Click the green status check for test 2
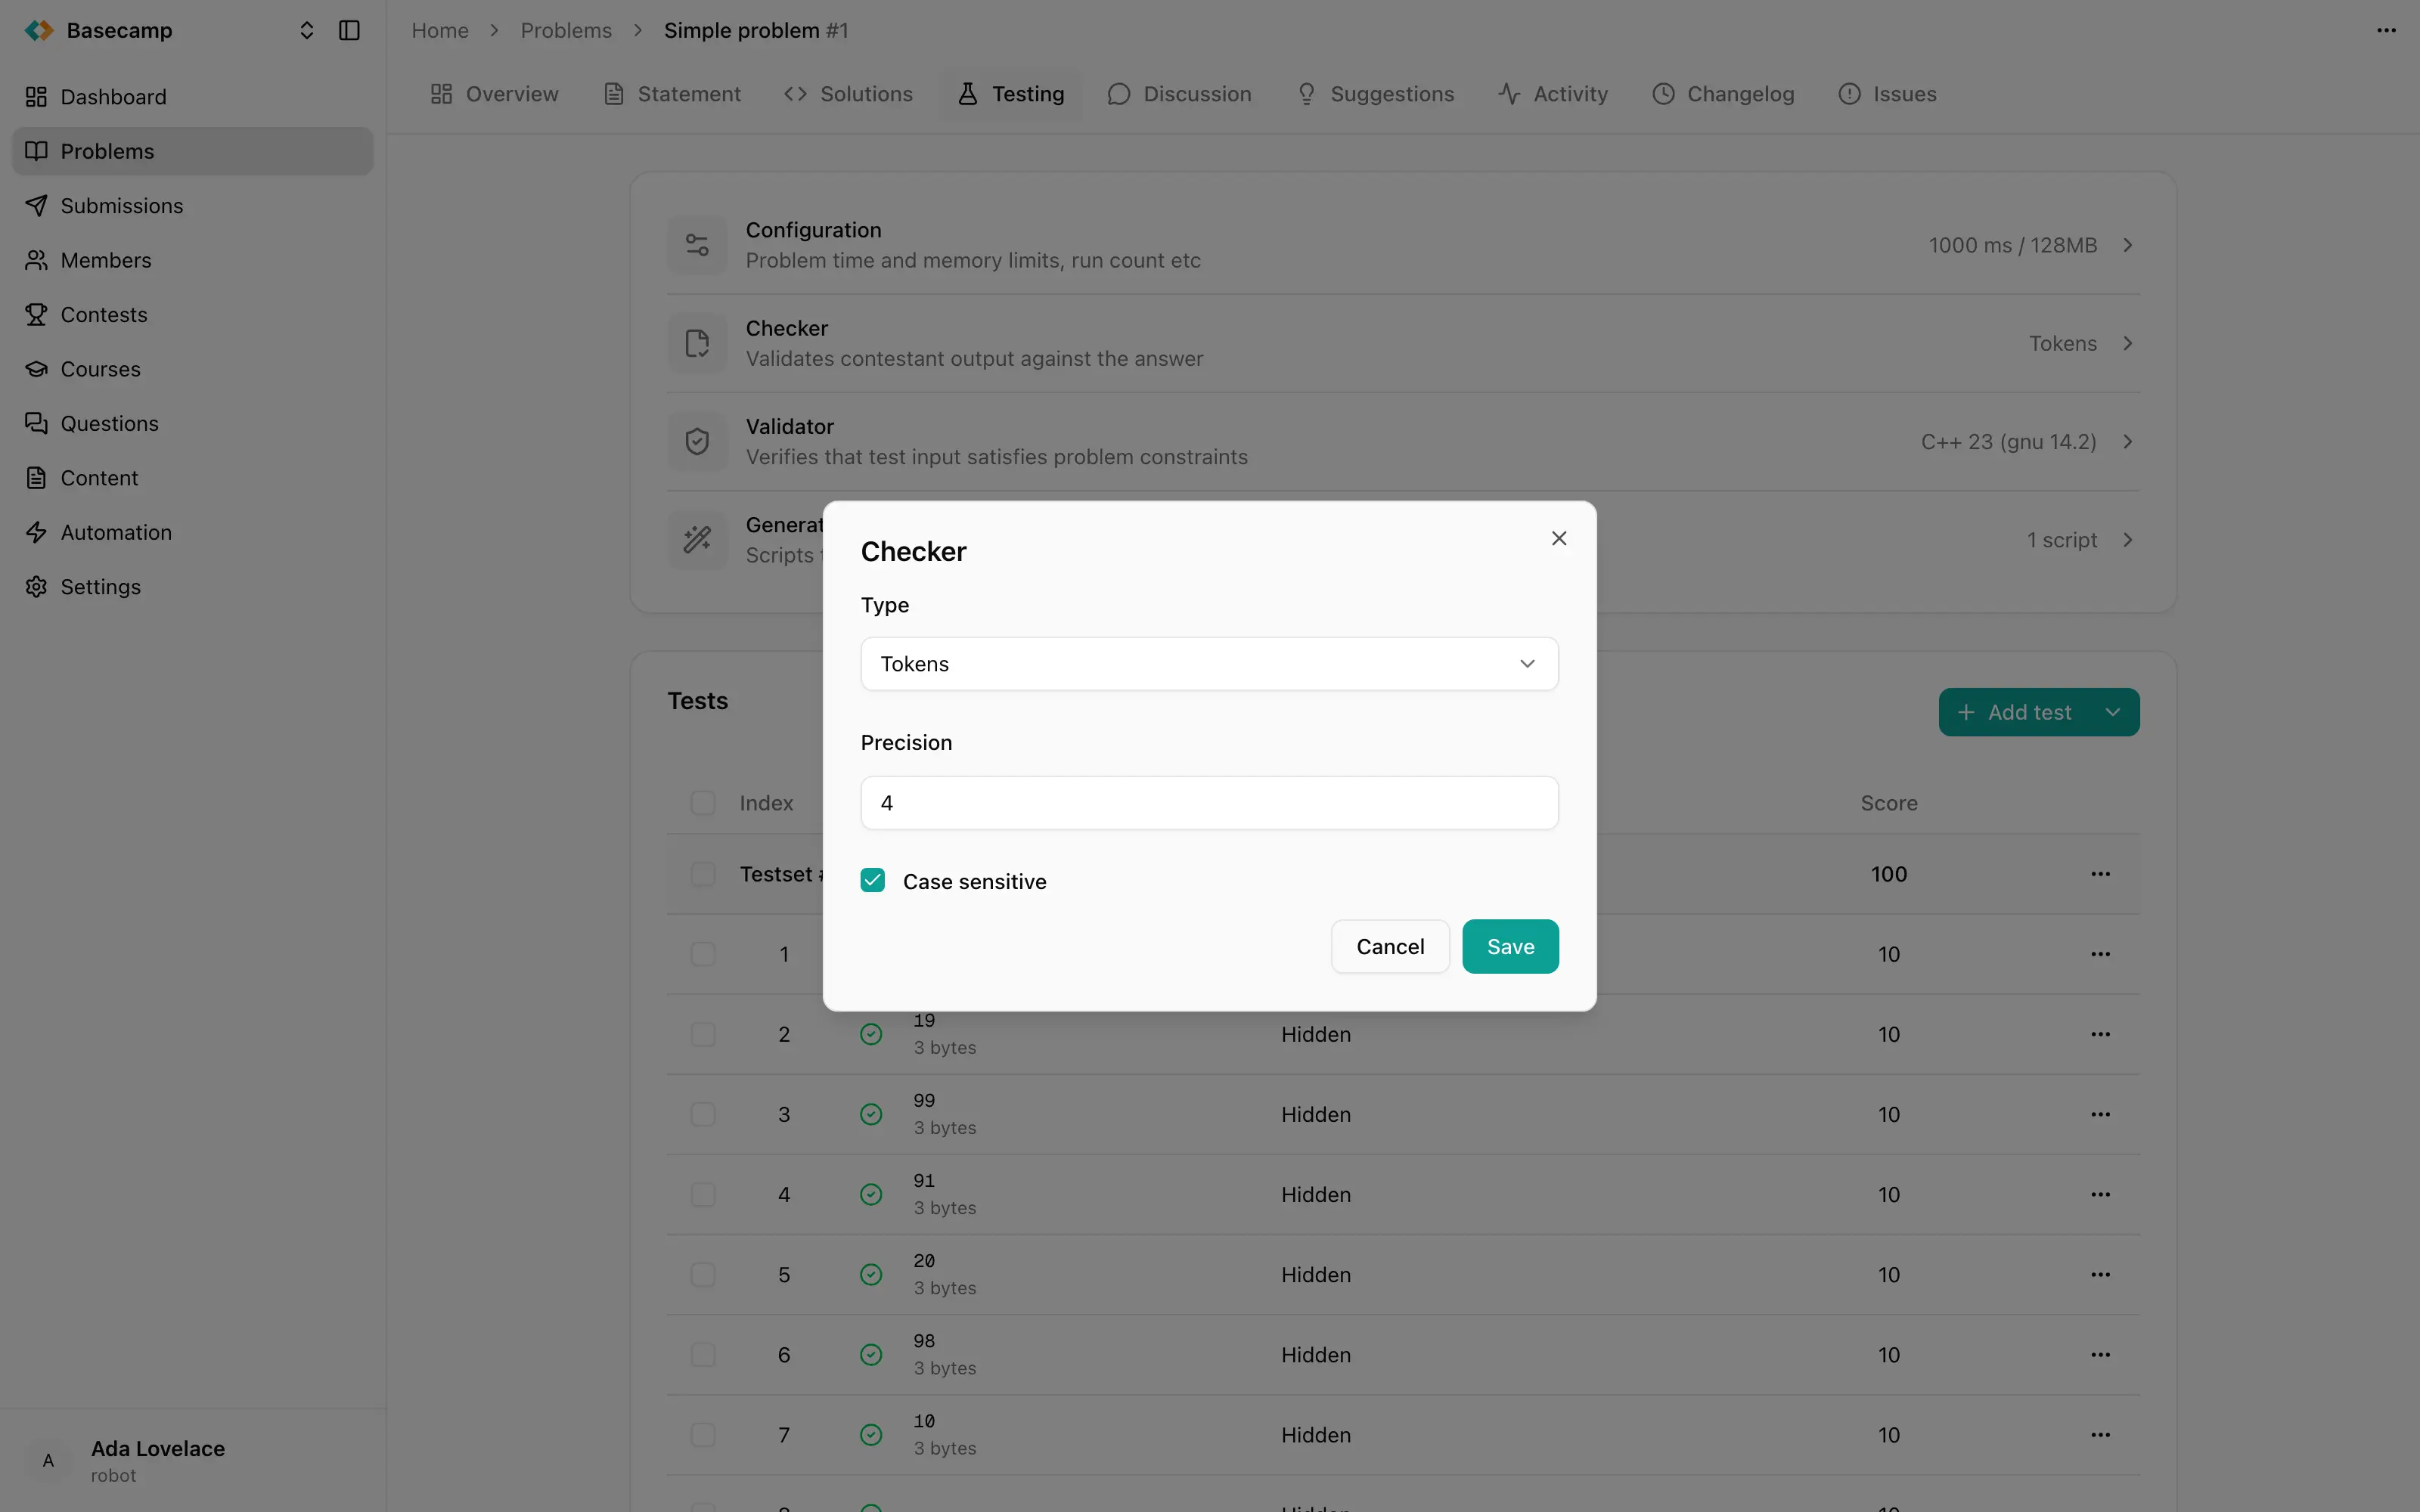This screenshot has width=2420, height=1512. point(871,1034)
